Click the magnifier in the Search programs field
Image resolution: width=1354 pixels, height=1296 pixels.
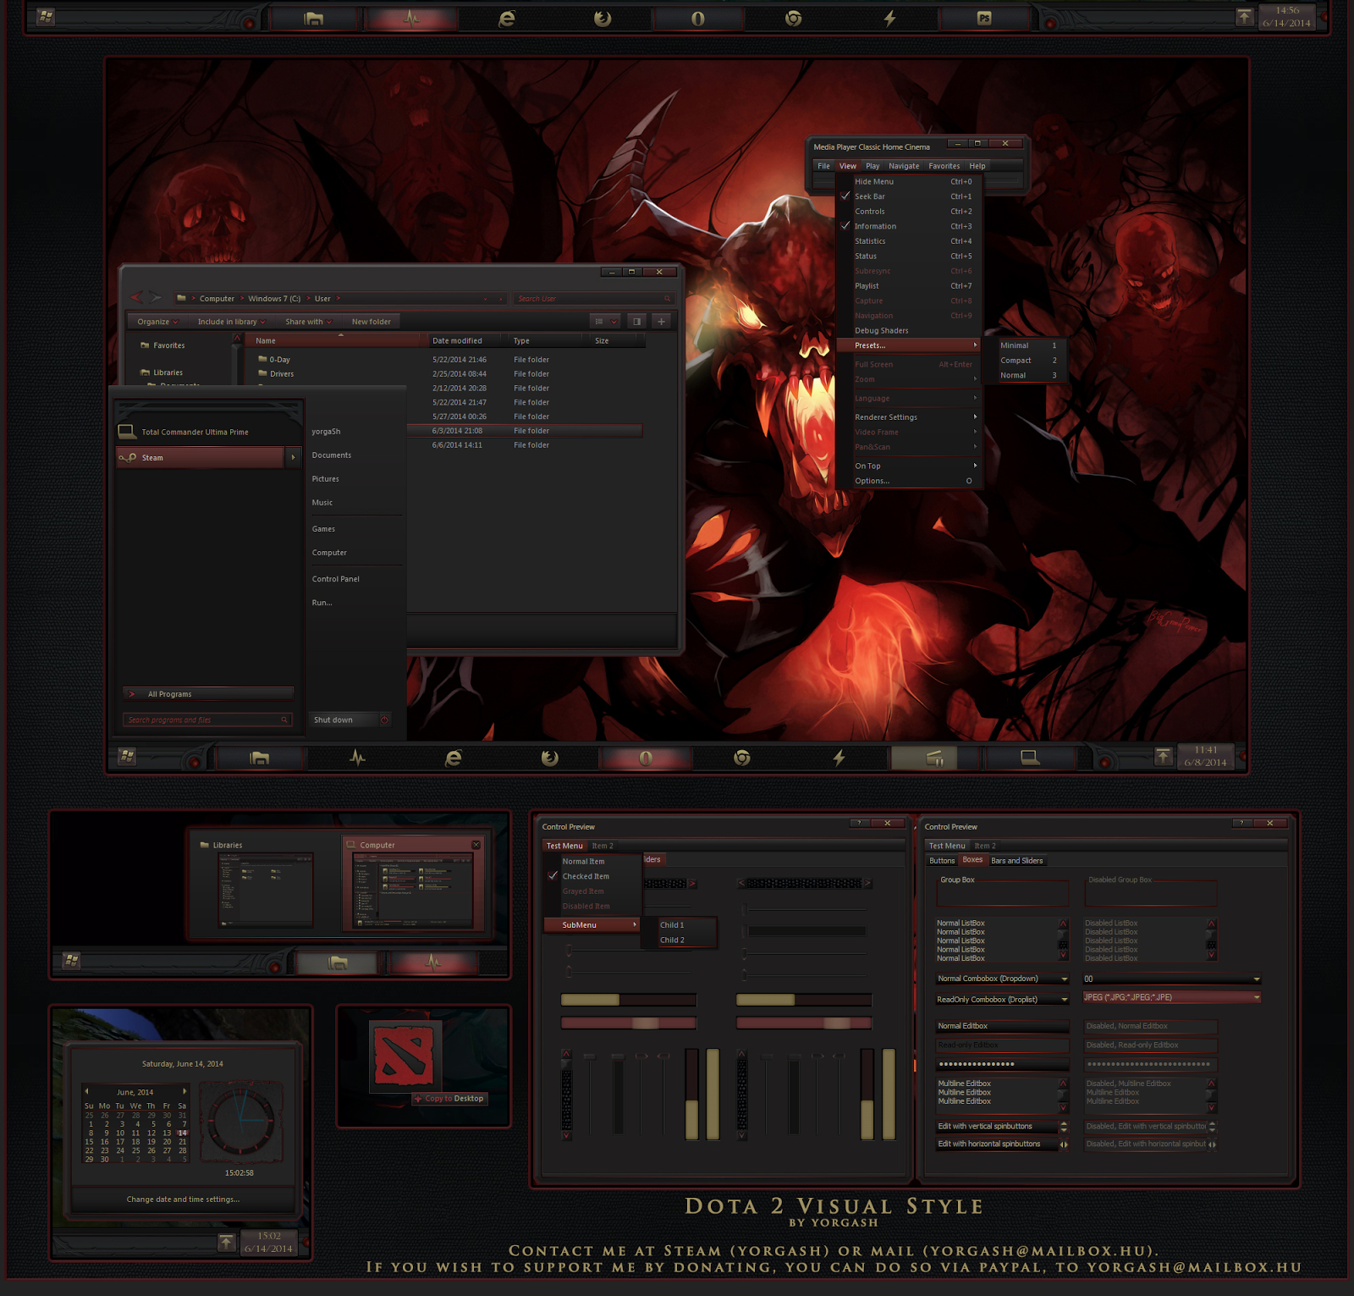[284, 720]
